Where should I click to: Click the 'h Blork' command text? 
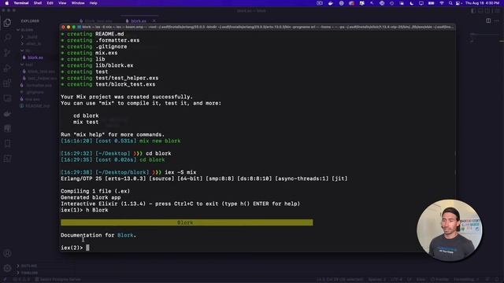point(97,210)
